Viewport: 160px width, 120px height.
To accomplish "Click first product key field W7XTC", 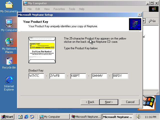I will pos(36,76).
